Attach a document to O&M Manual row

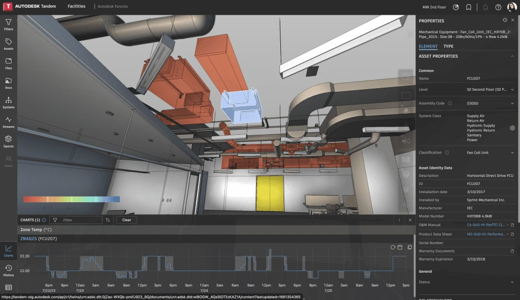tap(512, 225)
